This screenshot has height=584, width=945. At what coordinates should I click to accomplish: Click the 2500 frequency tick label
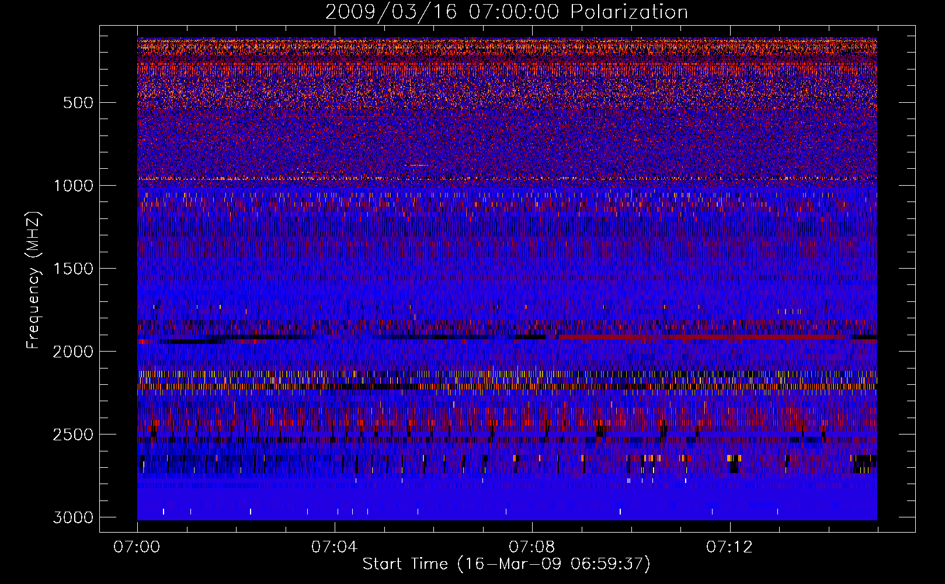[73, 434]
